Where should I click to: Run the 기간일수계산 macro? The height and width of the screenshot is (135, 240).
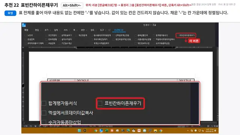point(65,43)
